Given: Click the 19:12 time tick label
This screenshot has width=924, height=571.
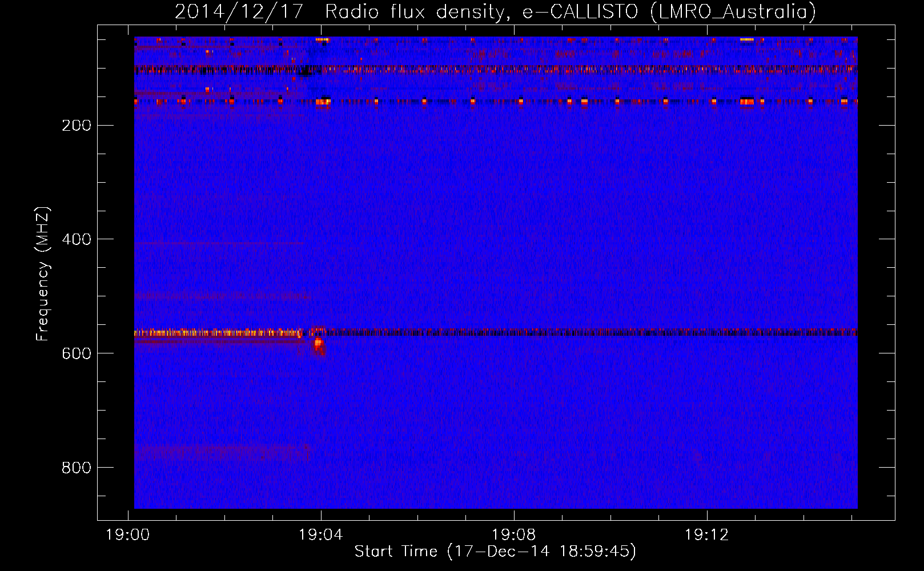Looking at the screenshot, I should point(707,535).
